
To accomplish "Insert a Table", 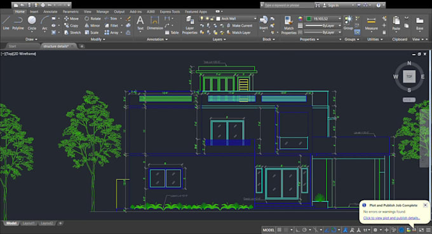I will click(172, 32).
